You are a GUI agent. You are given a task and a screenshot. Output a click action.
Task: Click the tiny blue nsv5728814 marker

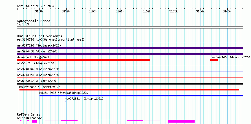pos(65,101)
